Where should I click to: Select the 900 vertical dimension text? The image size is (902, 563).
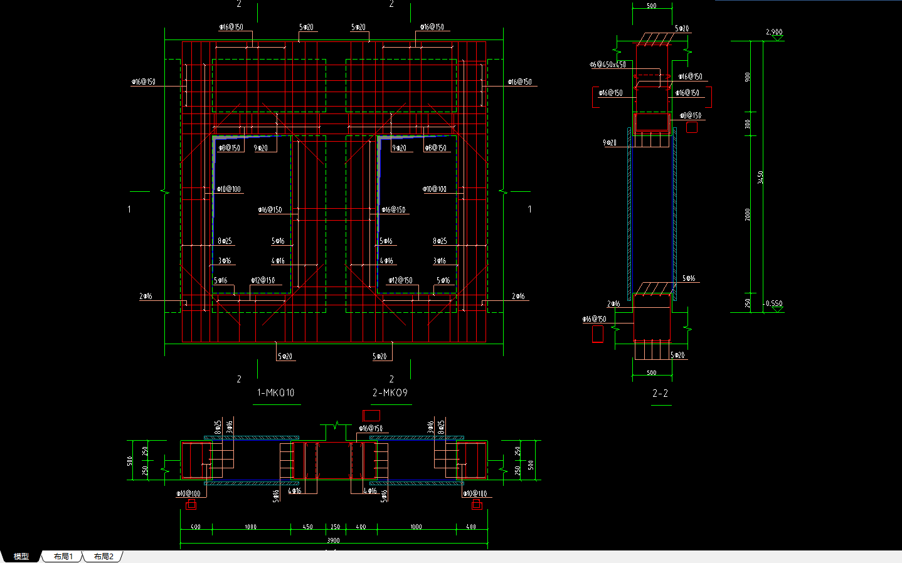point(748,76)
